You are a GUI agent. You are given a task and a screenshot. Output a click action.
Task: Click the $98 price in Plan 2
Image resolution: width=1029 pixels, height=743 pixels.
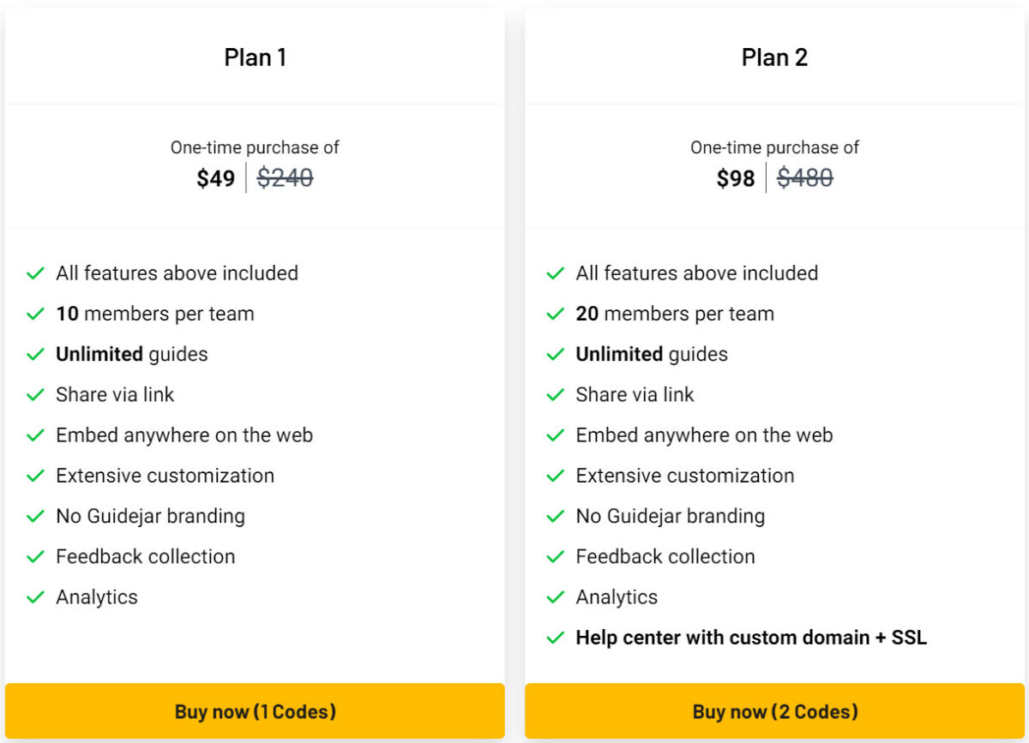[x=736, y=178]
